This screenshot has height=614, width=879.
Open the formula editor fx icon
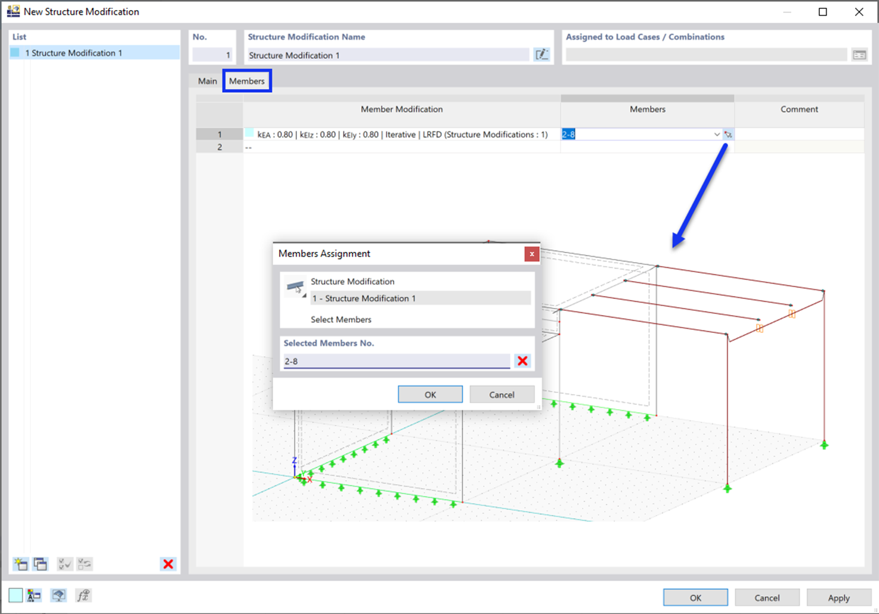pos(83,595)
